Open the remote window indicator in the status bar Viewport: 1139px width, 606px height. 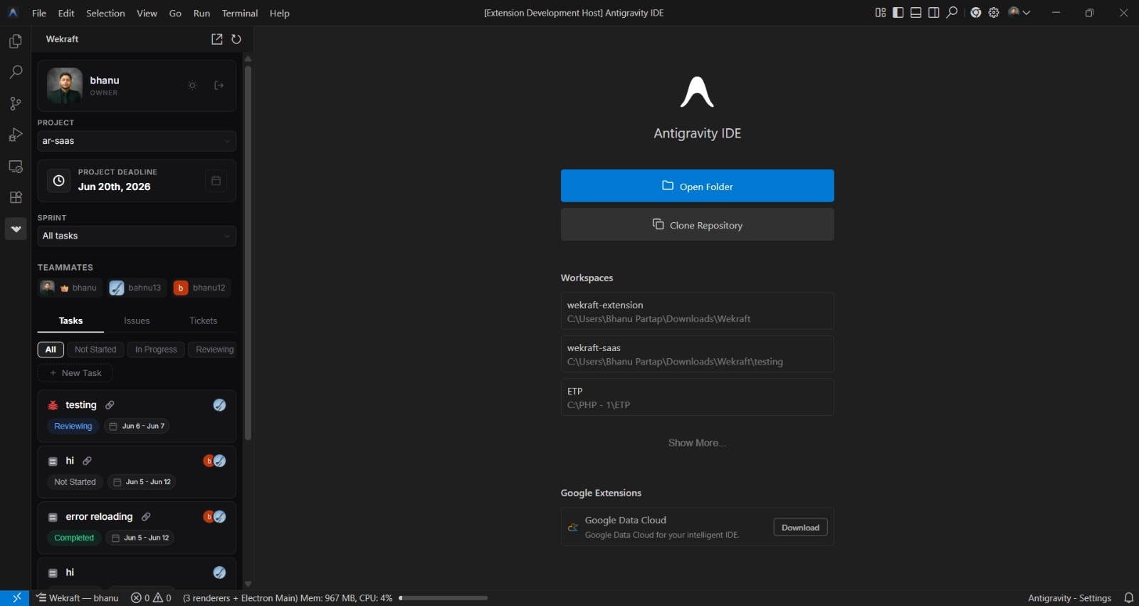click(15, 598)
